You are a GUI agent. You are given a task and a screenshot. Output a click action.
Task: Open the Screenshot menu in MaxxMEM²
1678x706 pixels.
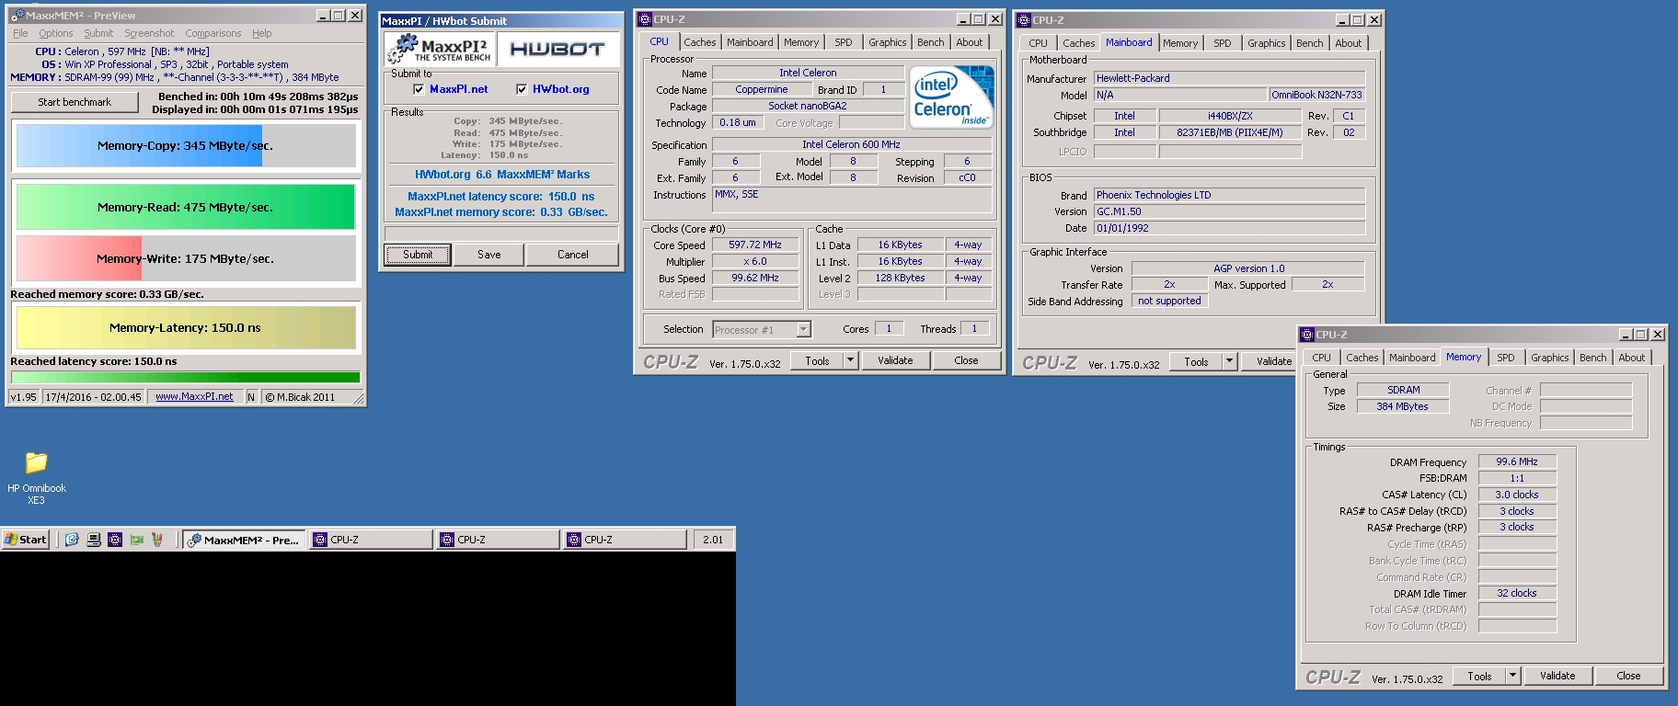[149, 33]
